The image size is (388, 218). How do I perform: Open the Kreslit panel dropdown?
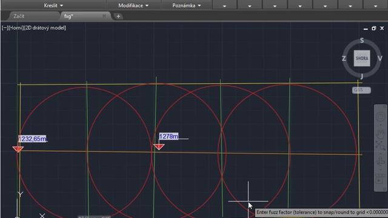53,5
